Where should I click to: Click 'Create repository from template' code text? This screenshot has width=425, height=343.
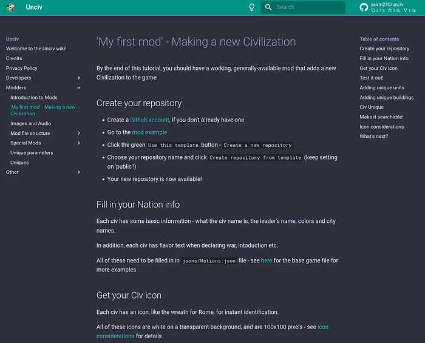pos(256,158)
